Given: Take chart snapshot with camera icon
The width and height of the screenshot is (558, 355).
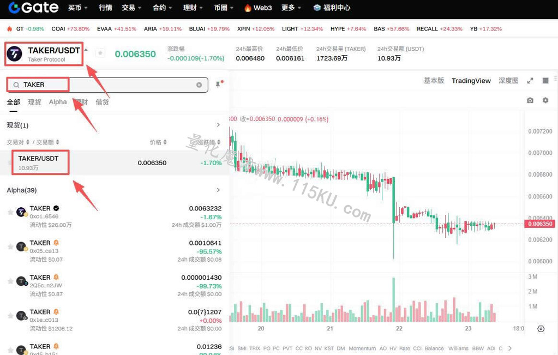Looking at the screenshot, I should [x=530, y=101].
